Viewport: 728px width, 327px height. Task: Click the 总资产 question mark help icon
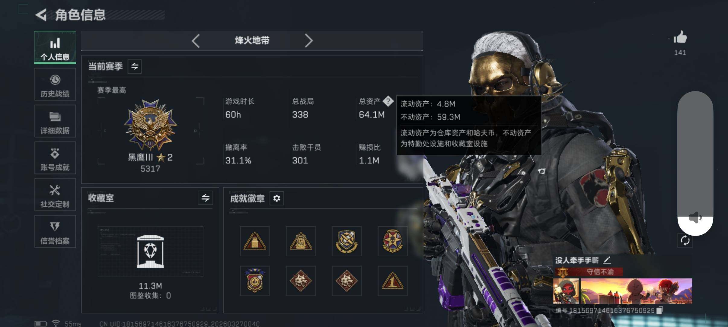388,101
